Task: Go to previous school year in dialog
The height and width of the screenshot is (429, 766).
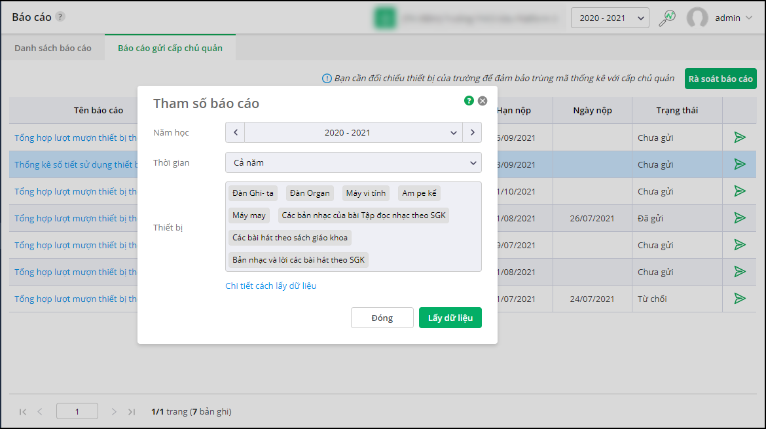Action: click(x=235, y=132)
